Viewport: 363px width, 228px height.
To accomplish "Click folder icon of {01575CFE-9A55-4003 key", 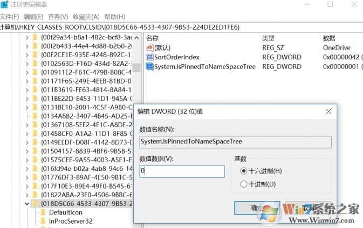I will [35, 160].
